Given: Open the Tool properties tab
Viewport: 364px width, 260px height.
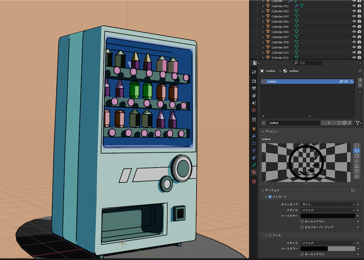Looking at the screenshot, I should 254,72.
